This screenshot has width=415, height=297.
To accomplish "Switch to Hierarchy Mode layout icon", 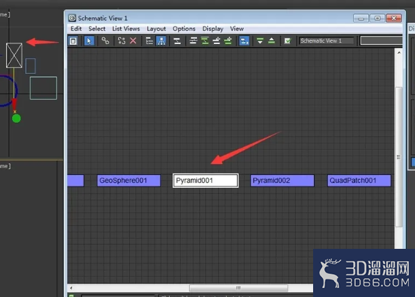I will 149,41.
